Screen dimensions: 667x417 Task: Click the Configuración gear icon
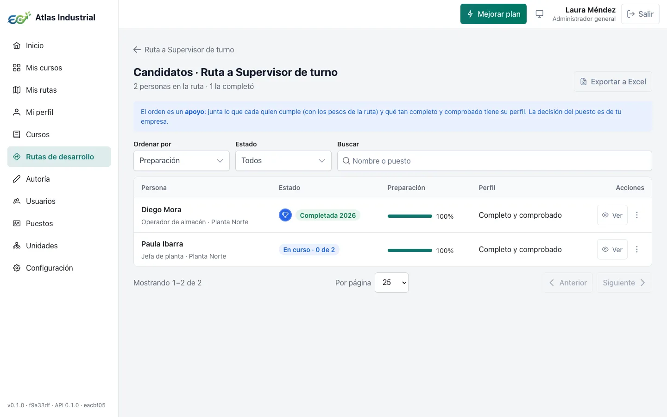coord(17,268)
